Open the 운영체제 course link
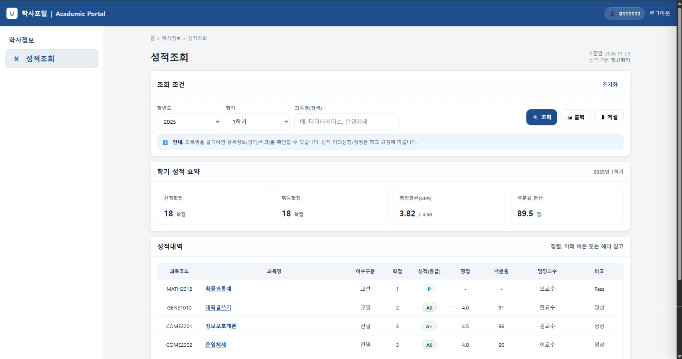Screen dimensions: 682x359 click(x=216, y=345)
